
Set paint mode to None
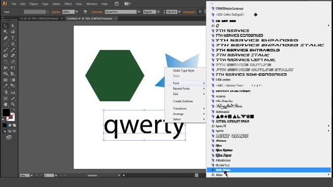(x=14, y=126)
